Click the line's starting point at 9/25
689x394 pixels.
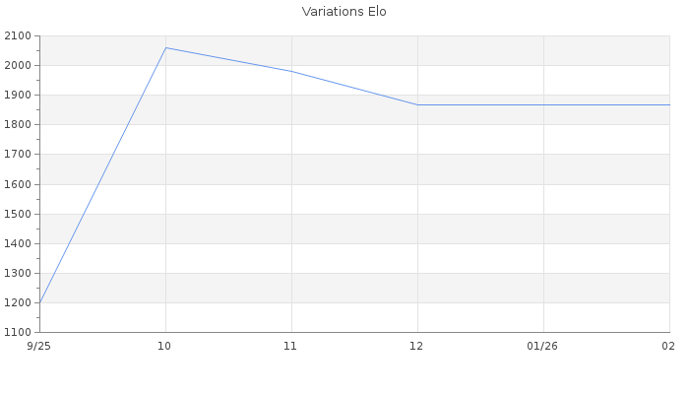click(x=40, y=302)
